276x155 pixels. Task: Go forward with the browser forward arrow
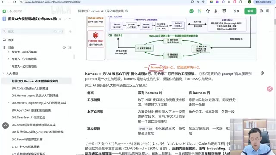(9, 2)
